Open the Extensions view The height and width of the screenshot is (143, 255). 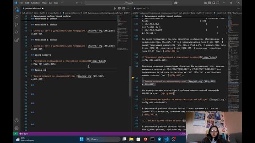[x=17, y=40]
